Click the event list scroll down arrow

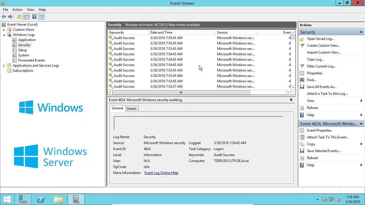(293, 87)
